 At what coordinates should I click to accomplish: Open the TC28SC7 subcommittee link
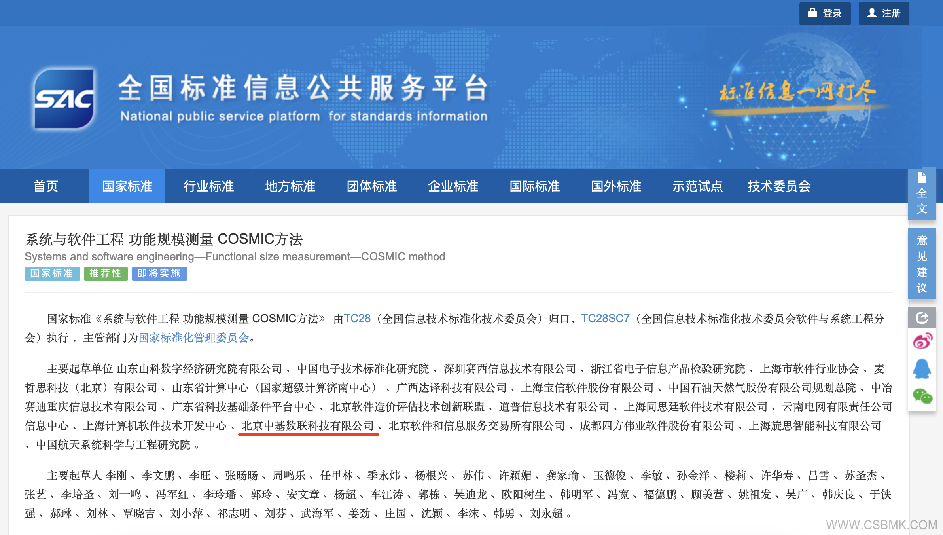[605, 319]
